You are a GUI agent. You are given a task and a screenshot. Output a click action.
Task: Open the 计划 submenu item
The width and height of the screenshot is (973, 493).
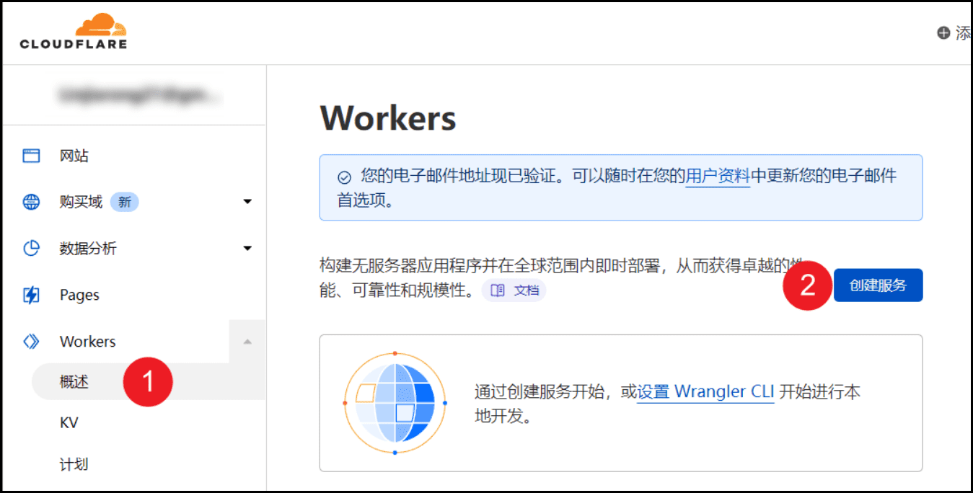coord(74,464)
